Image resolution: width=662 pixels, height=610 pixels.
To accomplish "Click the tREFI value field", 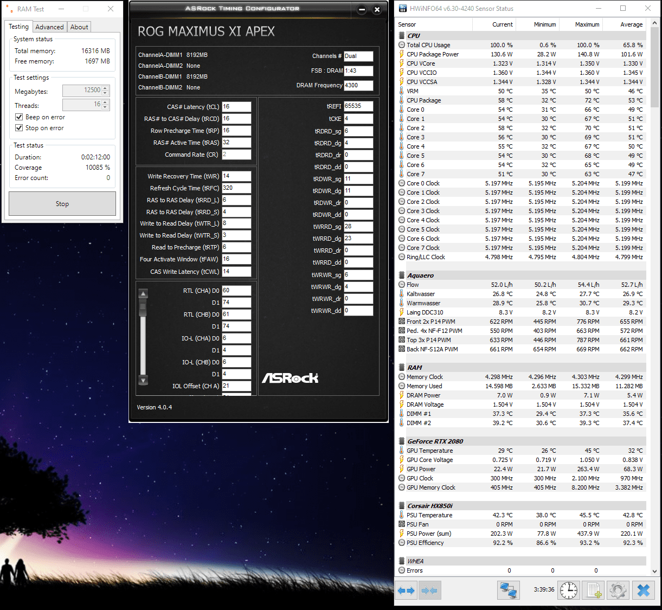I will point(358,106).
